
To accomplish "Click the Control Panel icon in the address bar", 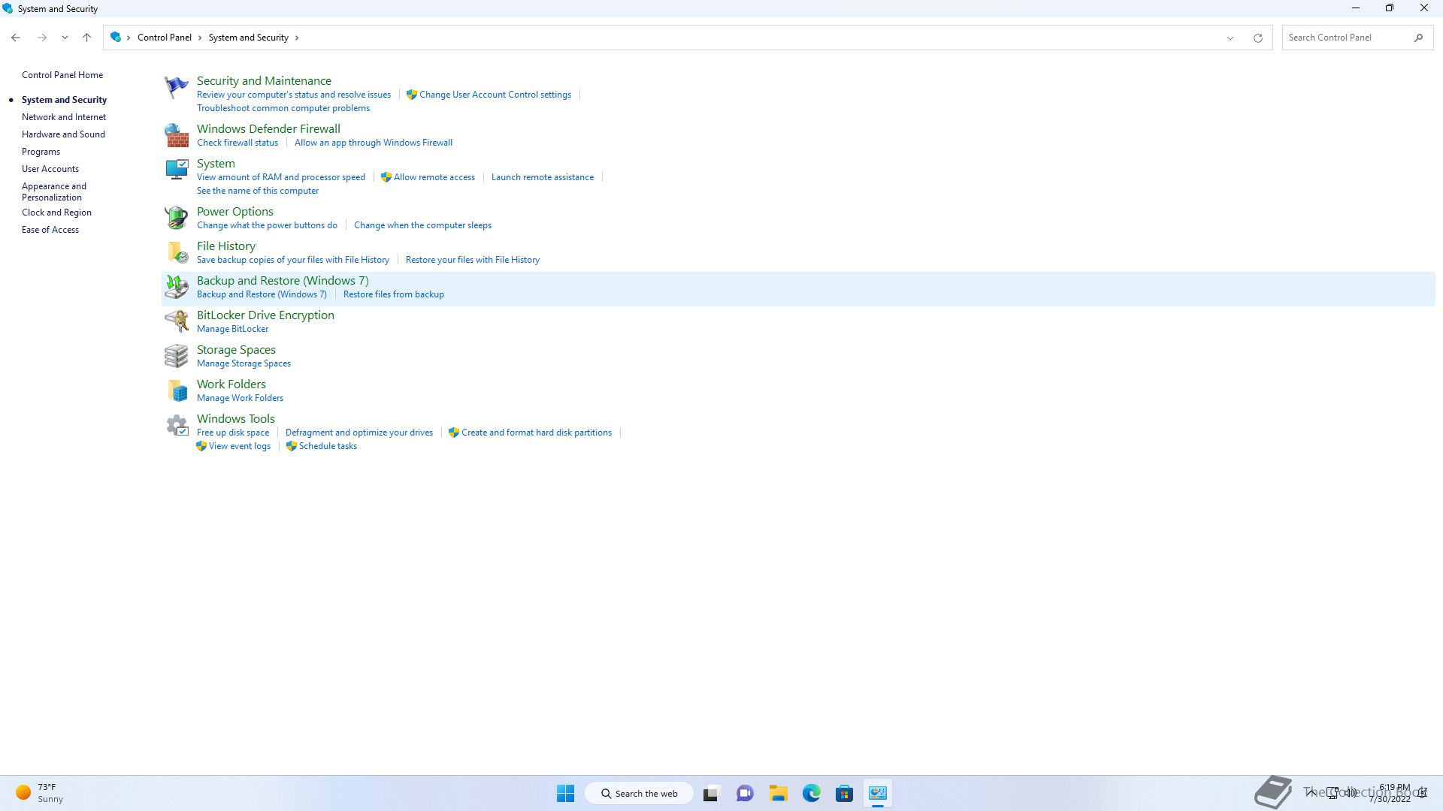I will 115,37.
